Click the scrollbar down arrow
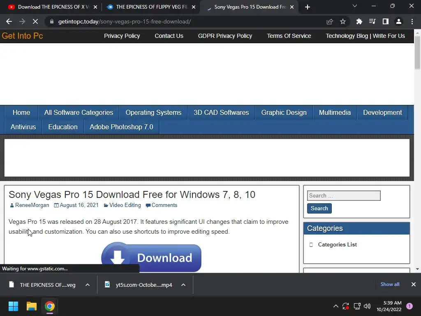 [417, 269]
